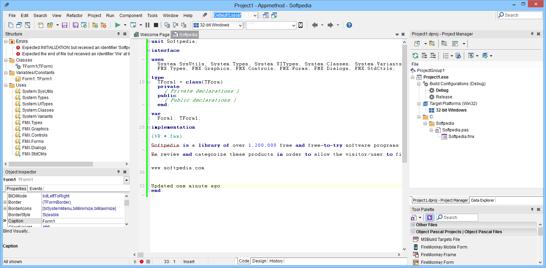Select FireMonkey Mobile Form in Tool Palette
The height and width of the screenshot is (268, 546).
pyautogui.click(x=444, y=247)
